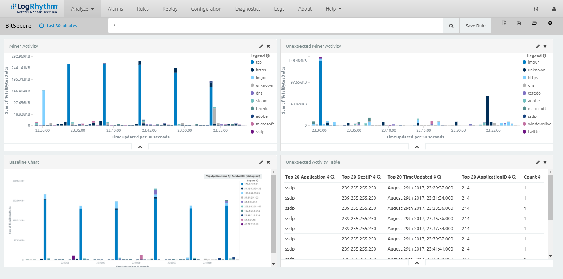Toggle the windowslive series in the legend
Screen dimensions: 563x279
537,124
